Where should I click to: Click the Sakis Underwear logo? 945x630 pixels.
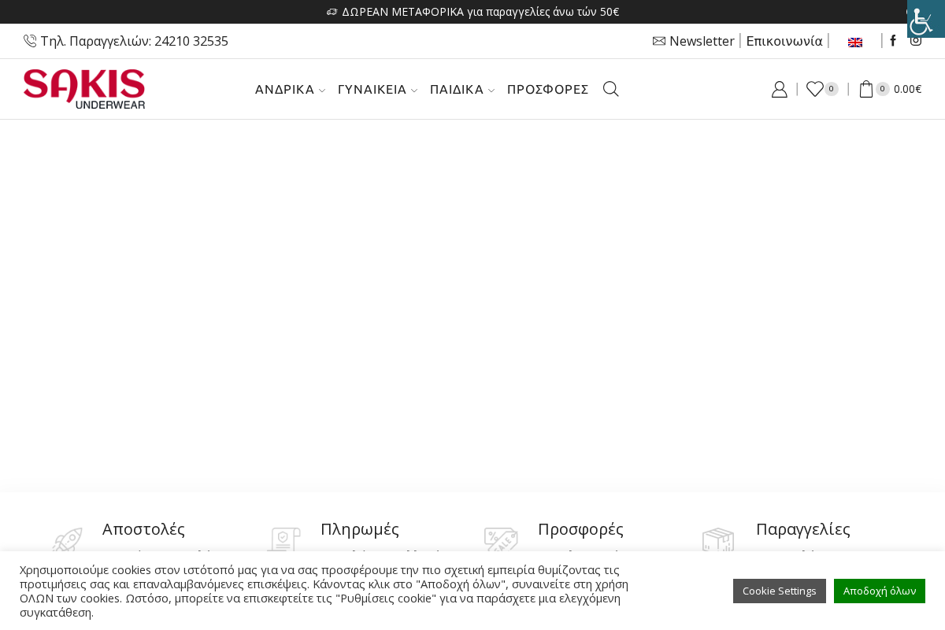[x=84, y=89]
